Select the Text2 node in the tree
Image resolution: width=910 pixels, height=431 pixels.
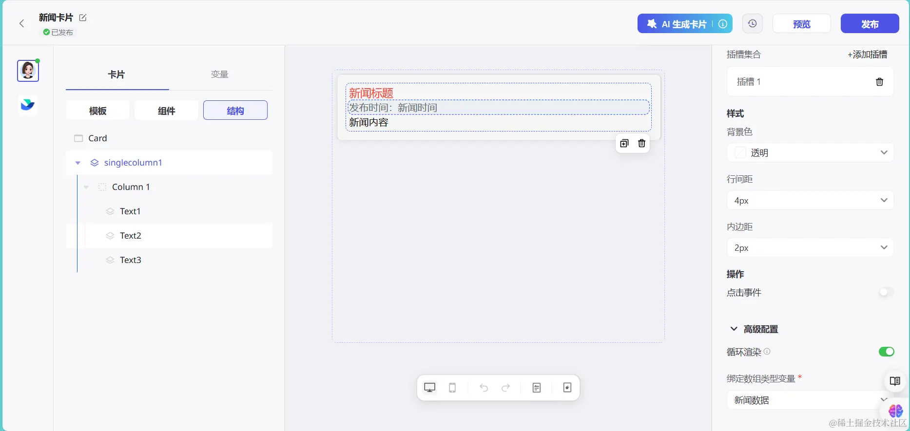169,236
